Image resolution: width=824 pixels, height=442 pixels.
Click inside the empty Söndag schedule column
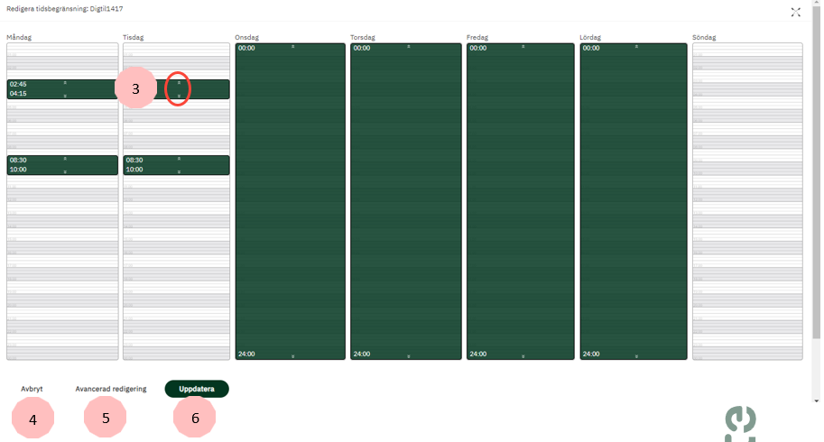click(x=747, y=201)
